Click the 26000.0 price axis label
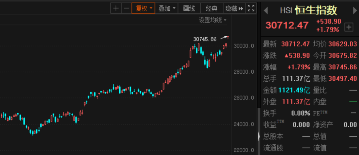This screenshot has height=155, width=359. pyautogui.click(x=244, y=98)
